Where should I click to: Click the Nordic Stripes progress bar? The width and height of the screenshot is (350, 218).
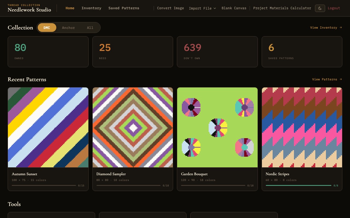pyautogui.click(x=298, y=185)
